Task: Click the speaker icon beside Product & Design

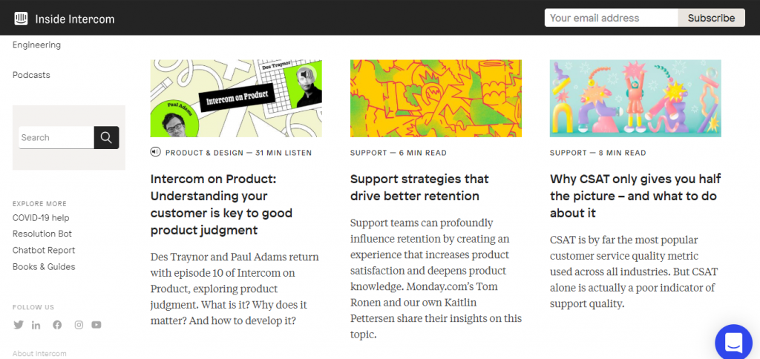Action: [x=155, y=152]
